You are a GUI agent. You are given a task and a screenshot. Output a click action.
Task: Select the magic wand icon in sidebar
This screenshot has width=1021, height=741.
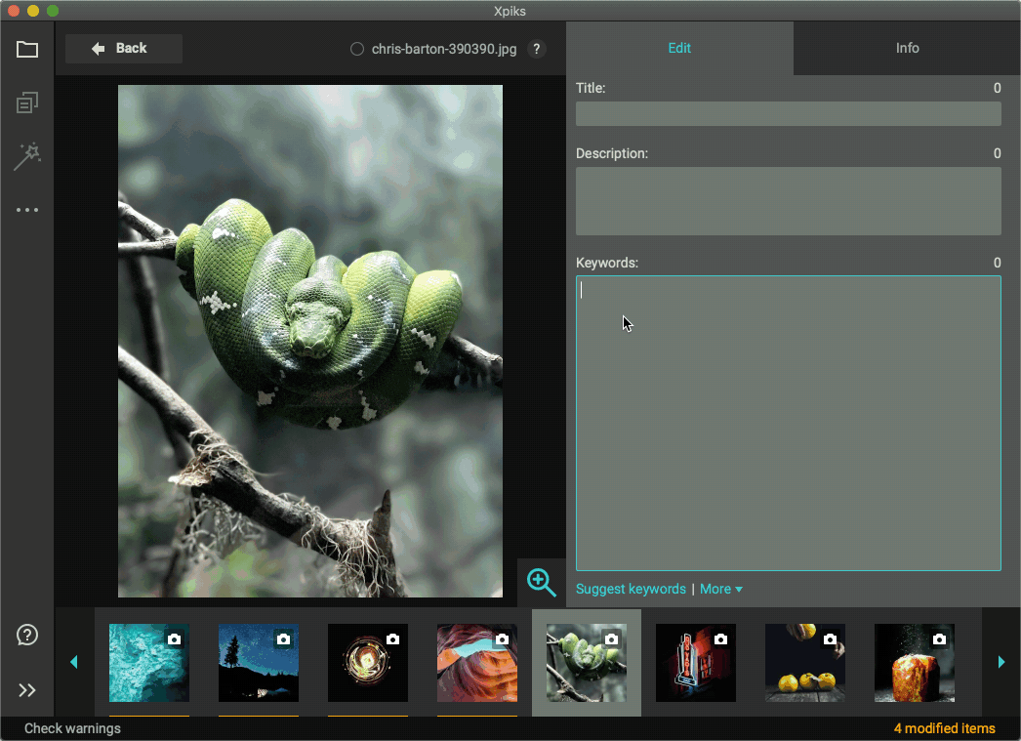click(x=27, y=156)
